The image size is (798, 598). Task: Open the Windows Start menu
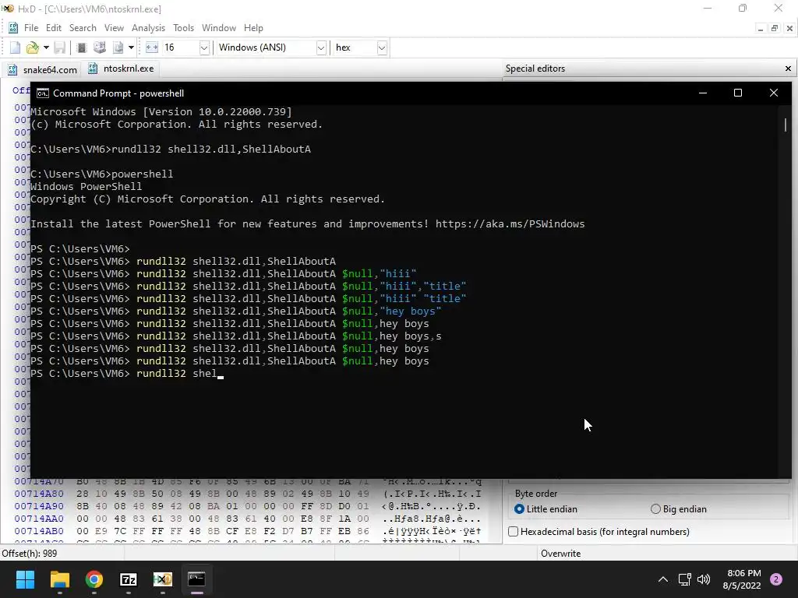pos(25,579)
